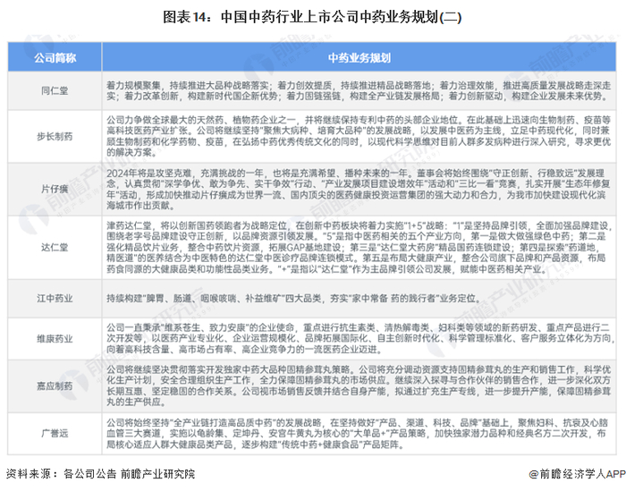Select the text starting '公司一直秉承"维系苍生'
626x491 pixels.
pyautogui.click(x=359, y=338)
